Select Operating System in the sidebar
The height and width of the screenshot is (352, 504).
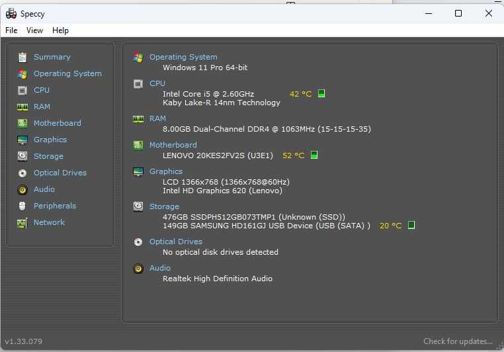[x=67, y=73]
